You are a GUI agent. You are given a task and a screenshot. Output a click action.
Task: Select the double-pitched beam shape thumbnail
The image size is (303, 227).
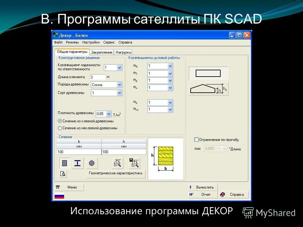point(208,89)
